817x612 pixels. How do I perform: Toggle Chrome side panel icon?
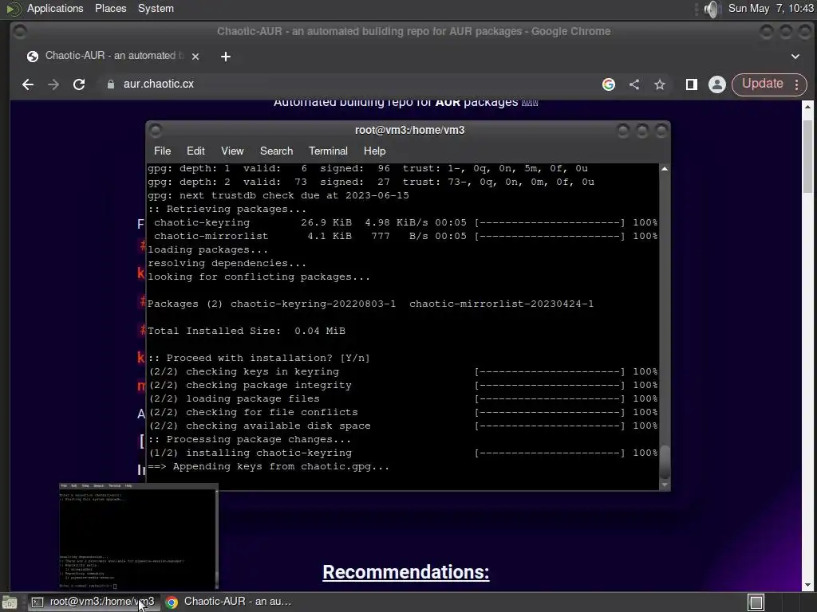(x=692, y=84)
